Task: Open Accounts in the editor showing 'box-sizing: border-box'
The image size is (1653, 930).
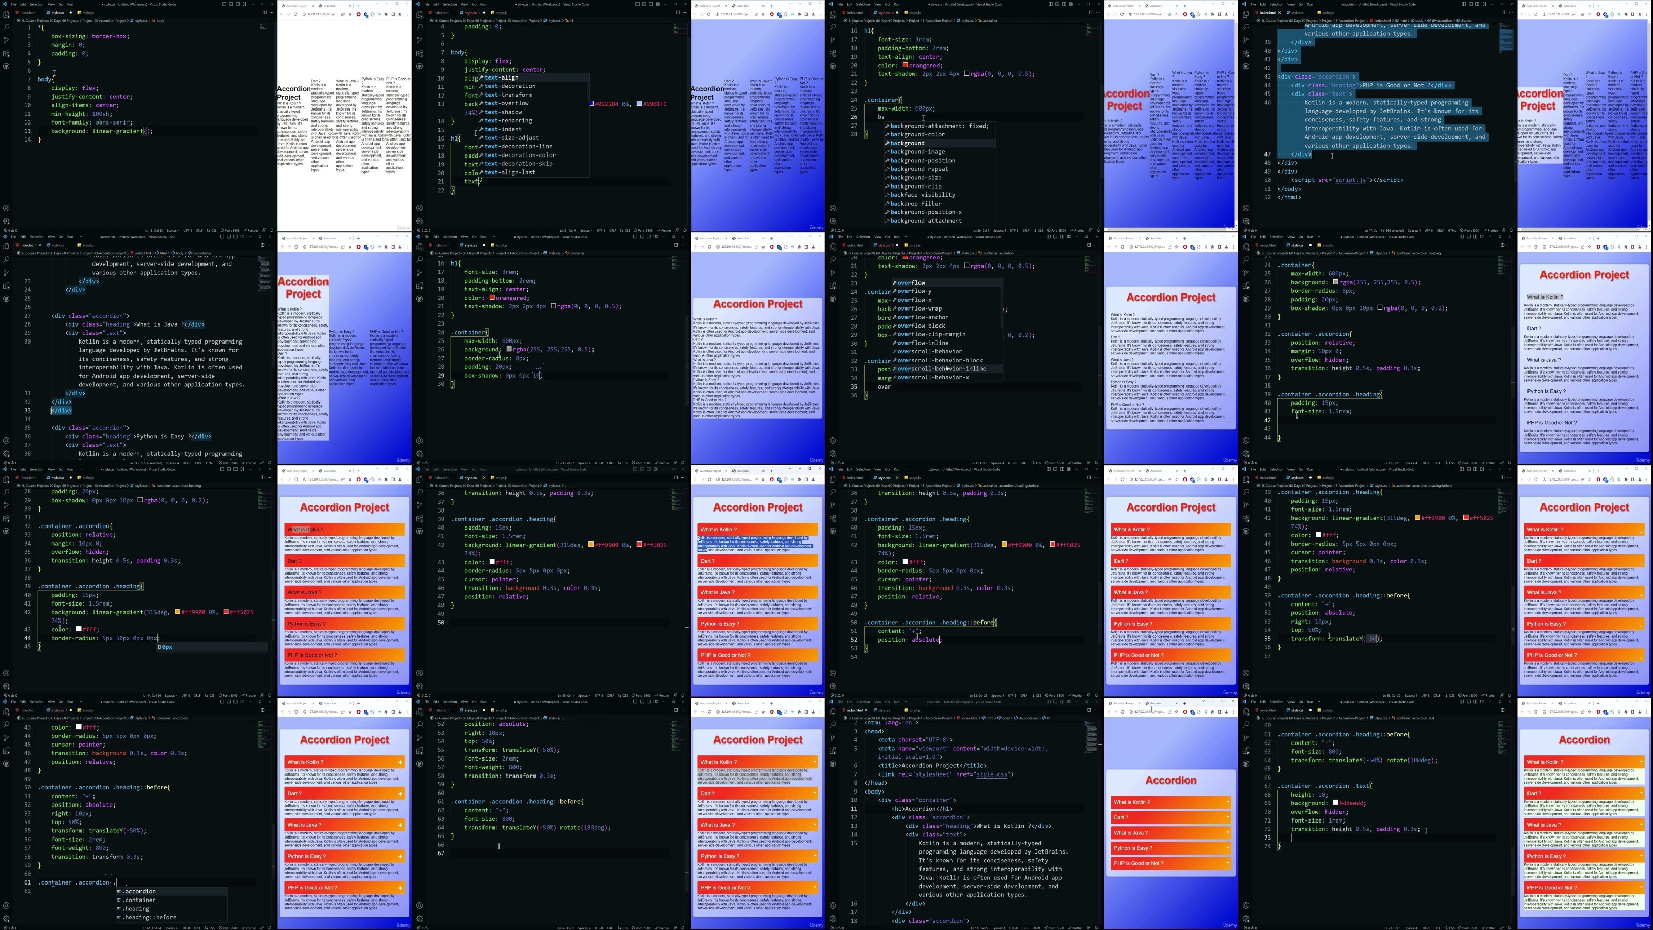Action: pyautogui.click(x=6, y=208)
